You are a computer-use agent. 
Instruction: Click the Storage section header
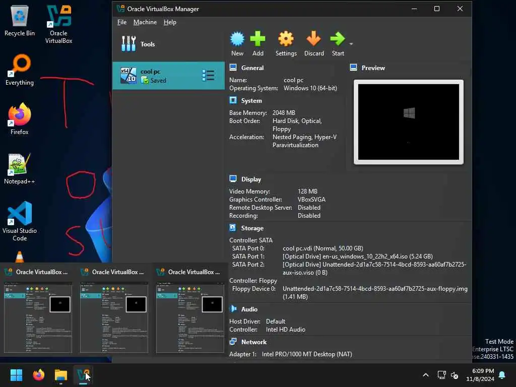[252, 228]
